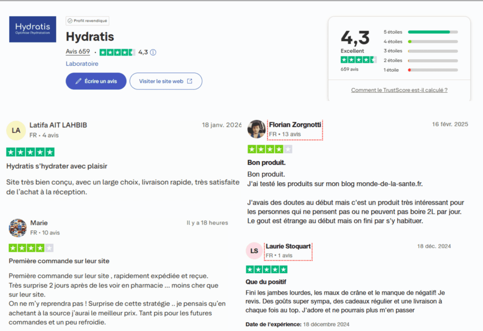
Task: Open the Avis 659 reviews list
Action: pyautogui.click(x=77, y=51)
